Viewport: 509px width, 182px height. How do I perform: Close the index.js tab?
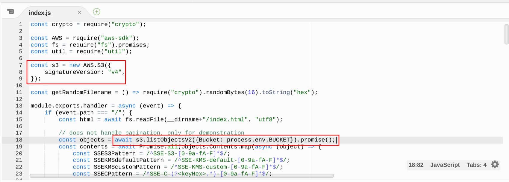pos(79,13)
